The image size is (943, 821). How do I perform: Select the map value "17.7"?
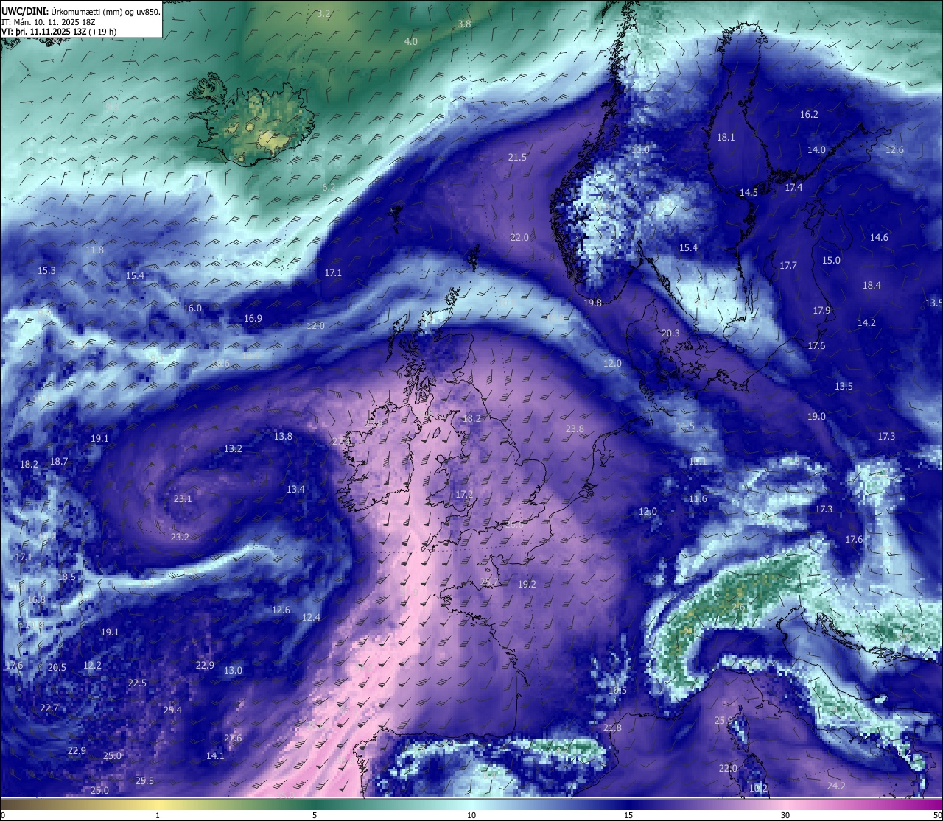(788, 266)
